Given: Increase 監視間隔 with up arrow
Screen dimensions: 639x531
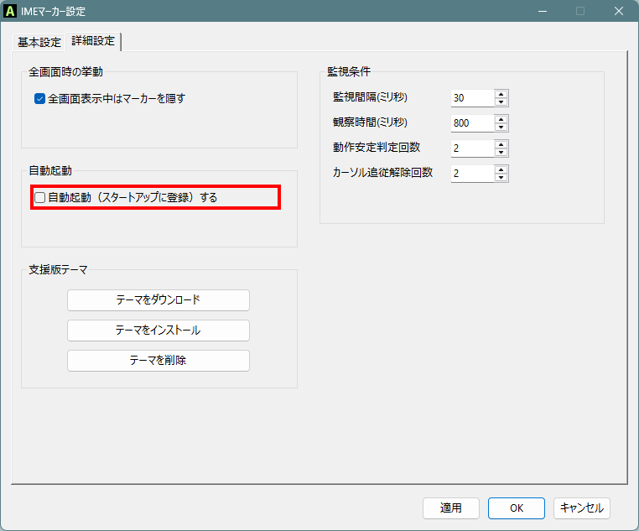Looking at the screenshot, I should (501, 94).
